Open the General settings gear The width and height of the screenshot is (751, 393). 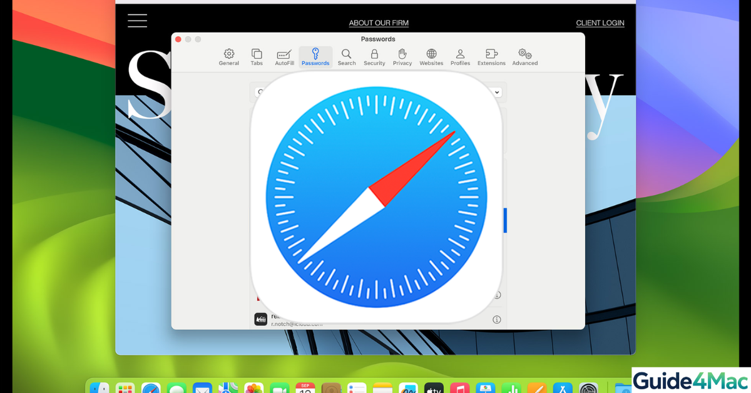coord(228,56)
